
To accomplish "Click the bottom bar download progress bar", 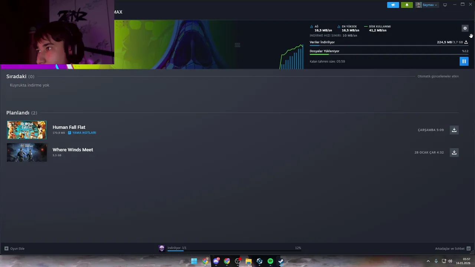I will (234, 251).
